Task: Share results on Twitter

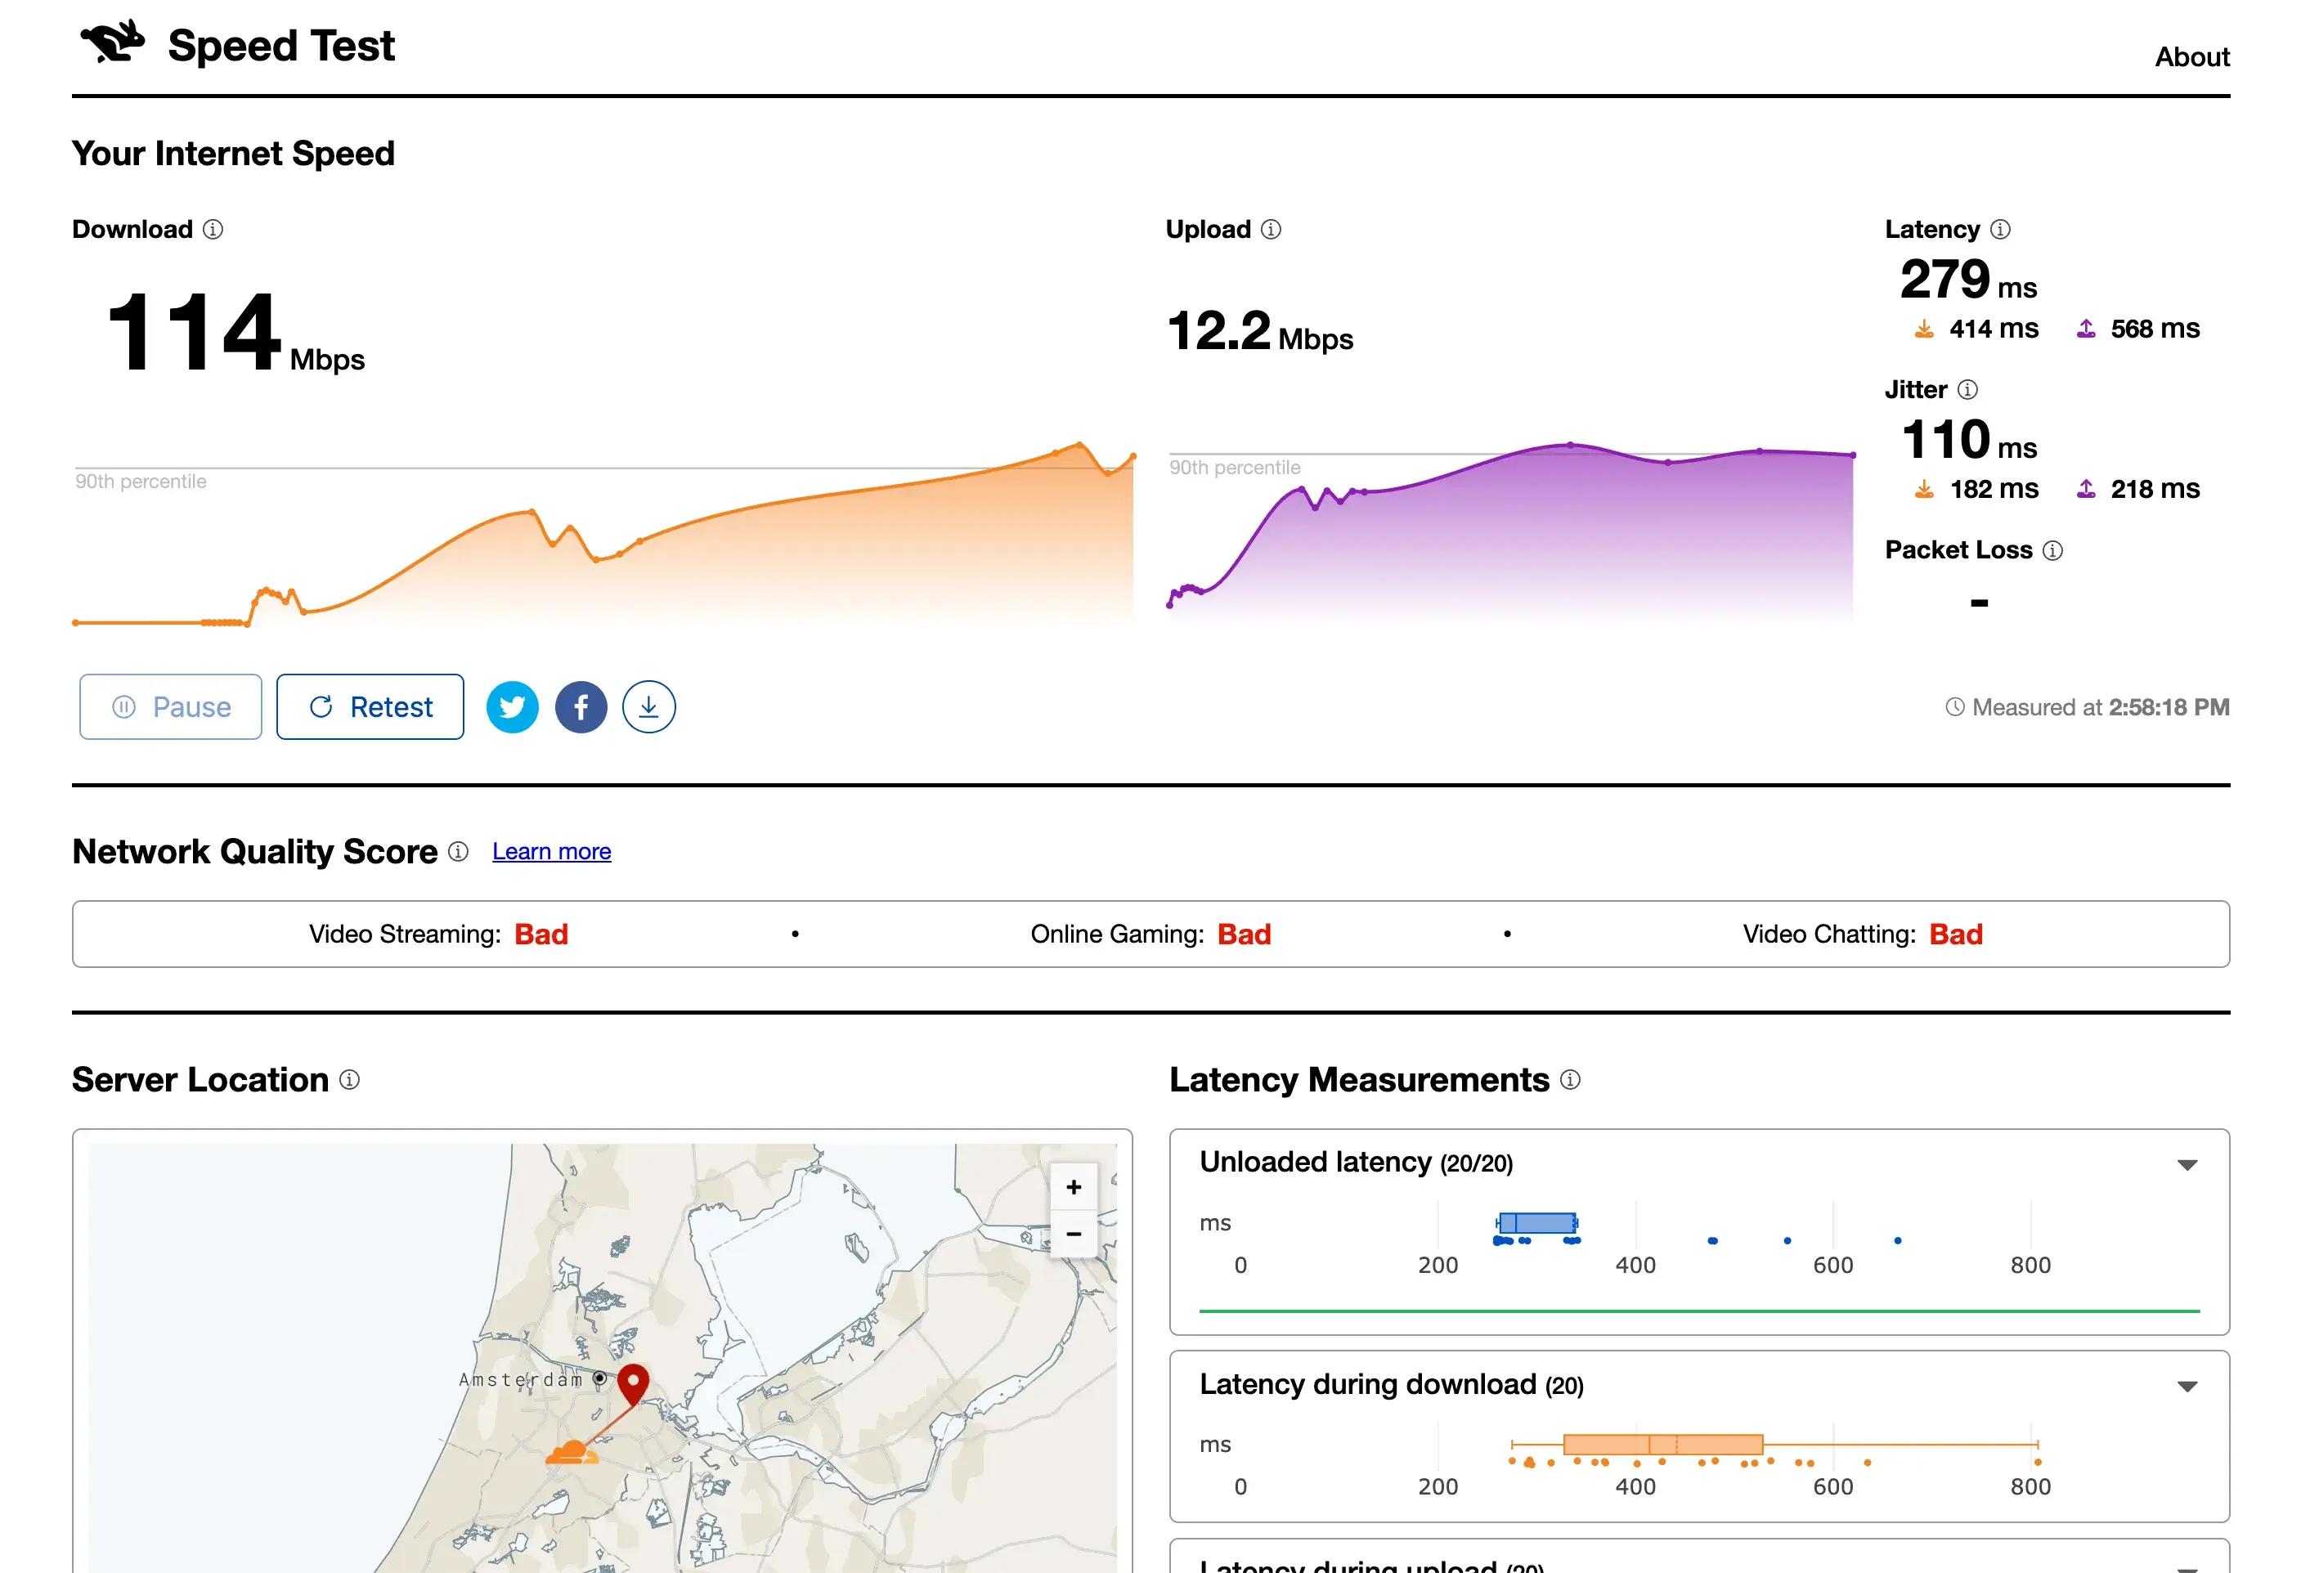Action: pyautogui.click(x=513, y=707)
